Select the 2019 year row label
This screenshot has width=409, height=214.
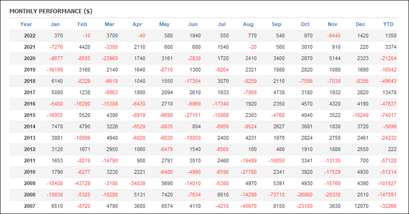coord(30,70)
